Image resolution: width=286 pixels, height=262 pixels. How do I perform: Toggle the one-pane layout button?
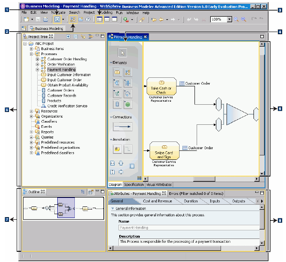tap(115, 19)
